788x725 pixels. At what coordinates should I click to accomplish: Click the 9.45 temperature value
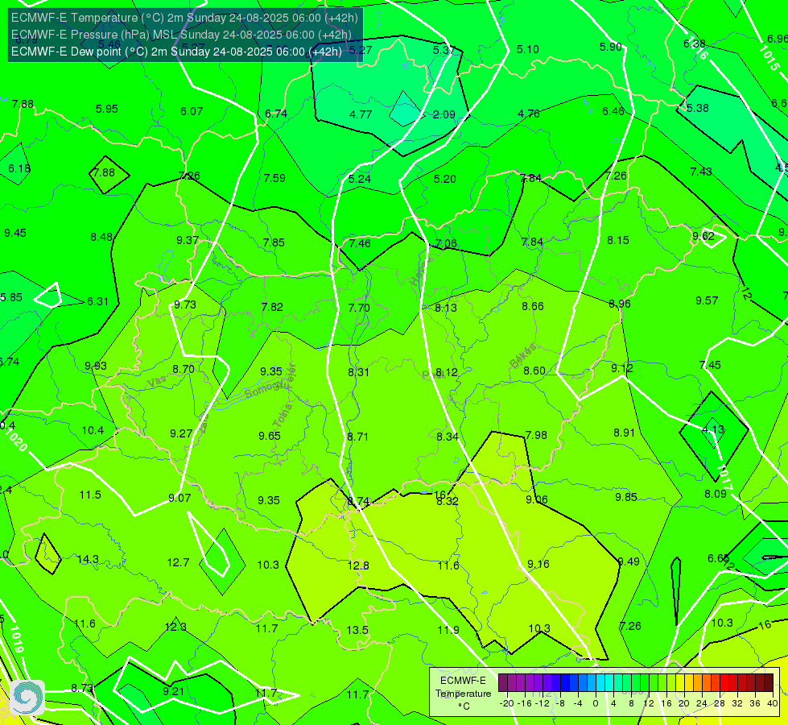15,233
